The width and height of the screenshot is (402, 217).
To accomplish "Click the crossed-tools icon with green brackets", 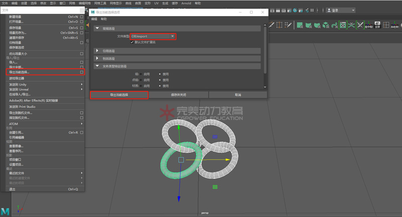I will click(x=360, y=25).
